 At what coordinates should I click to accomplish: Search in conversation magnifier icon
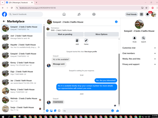[143, 38]
